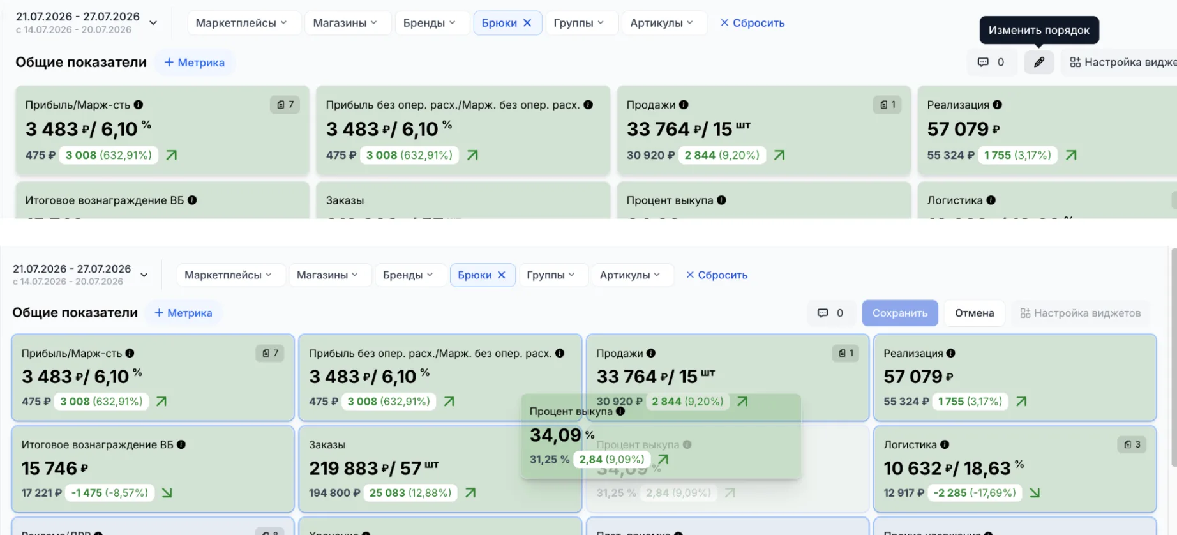Click info icon next to Прибыль/Марж-сть, upper view
The height and width of the screenshot is (535, 1177).
point(139,105)
